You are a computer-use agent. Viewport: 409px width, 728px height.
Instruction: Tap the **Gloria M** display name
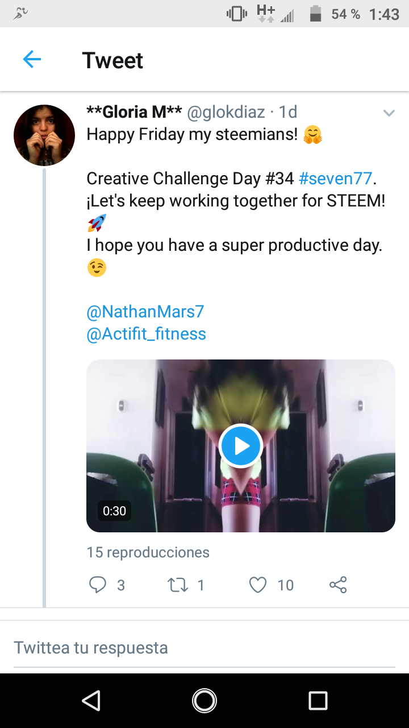point(134,112)
